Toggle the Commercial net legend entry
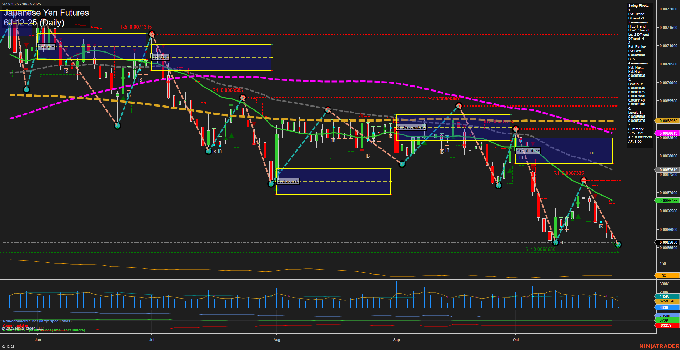The width and height of the screenshot is (680, 350). tap(17, 326)
